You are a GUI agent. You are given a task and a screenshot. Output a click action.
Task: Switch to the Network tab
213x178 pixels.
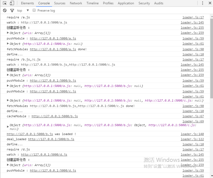(76, 3)
